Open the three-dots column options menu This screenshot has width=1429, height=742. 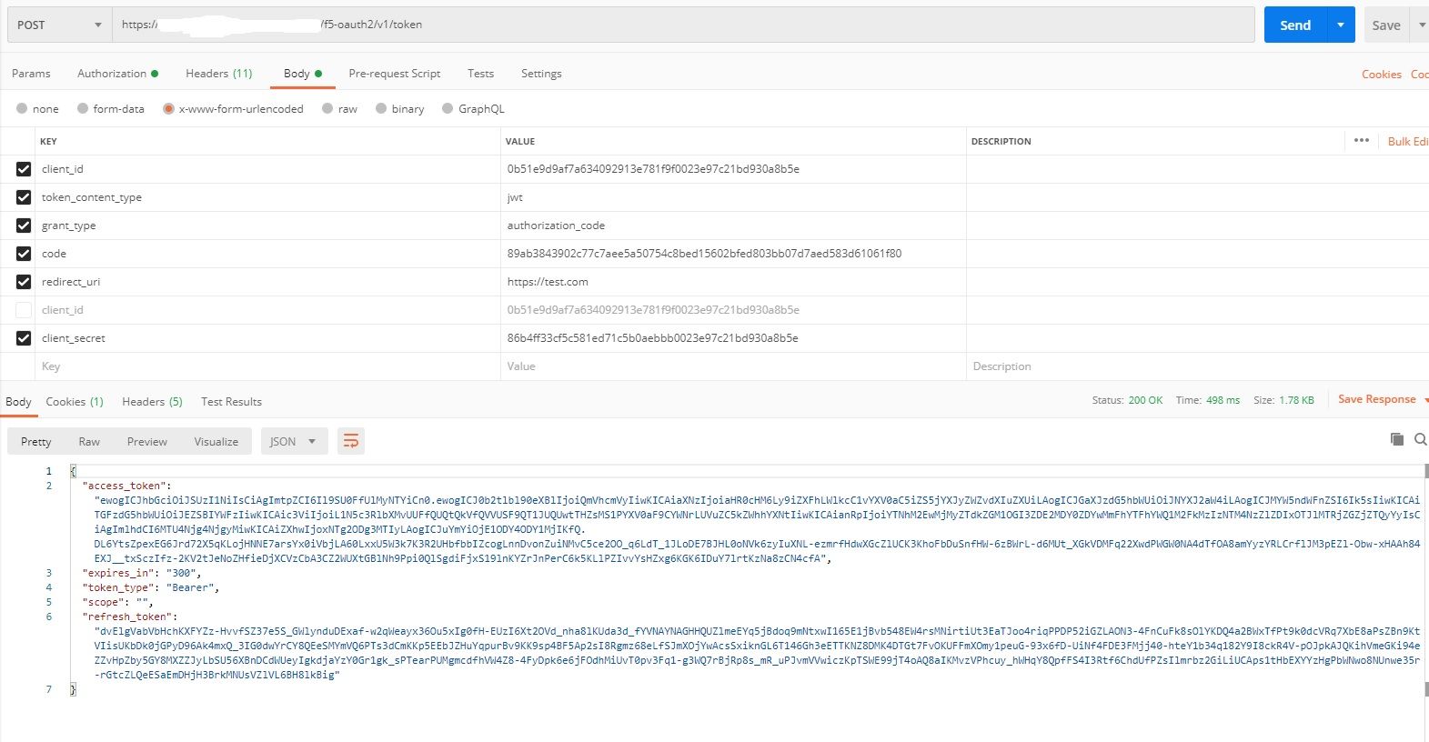coord(1361,141)
